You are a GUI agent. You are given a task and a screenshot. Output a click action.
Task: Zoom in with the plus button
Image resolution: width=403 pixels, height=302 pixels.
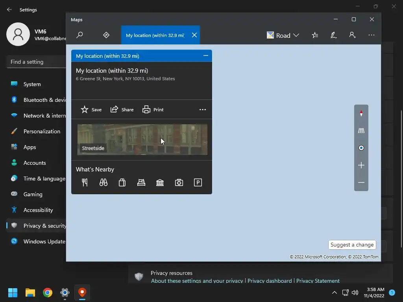[361, 165]
